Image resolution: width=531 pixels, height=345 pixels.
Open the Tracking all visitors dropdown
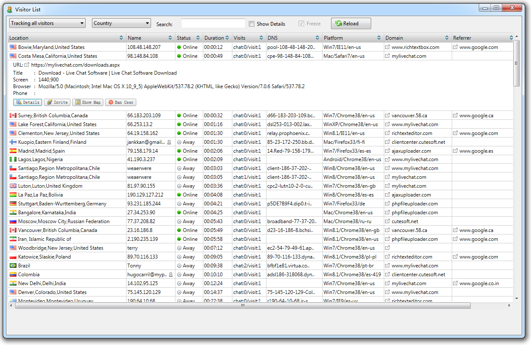(47, 23)
